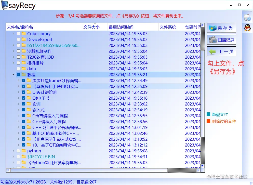Click the camera icon on the 扫描记录 button
Screen dimensions: 253x185
click(x=212, y=40)
